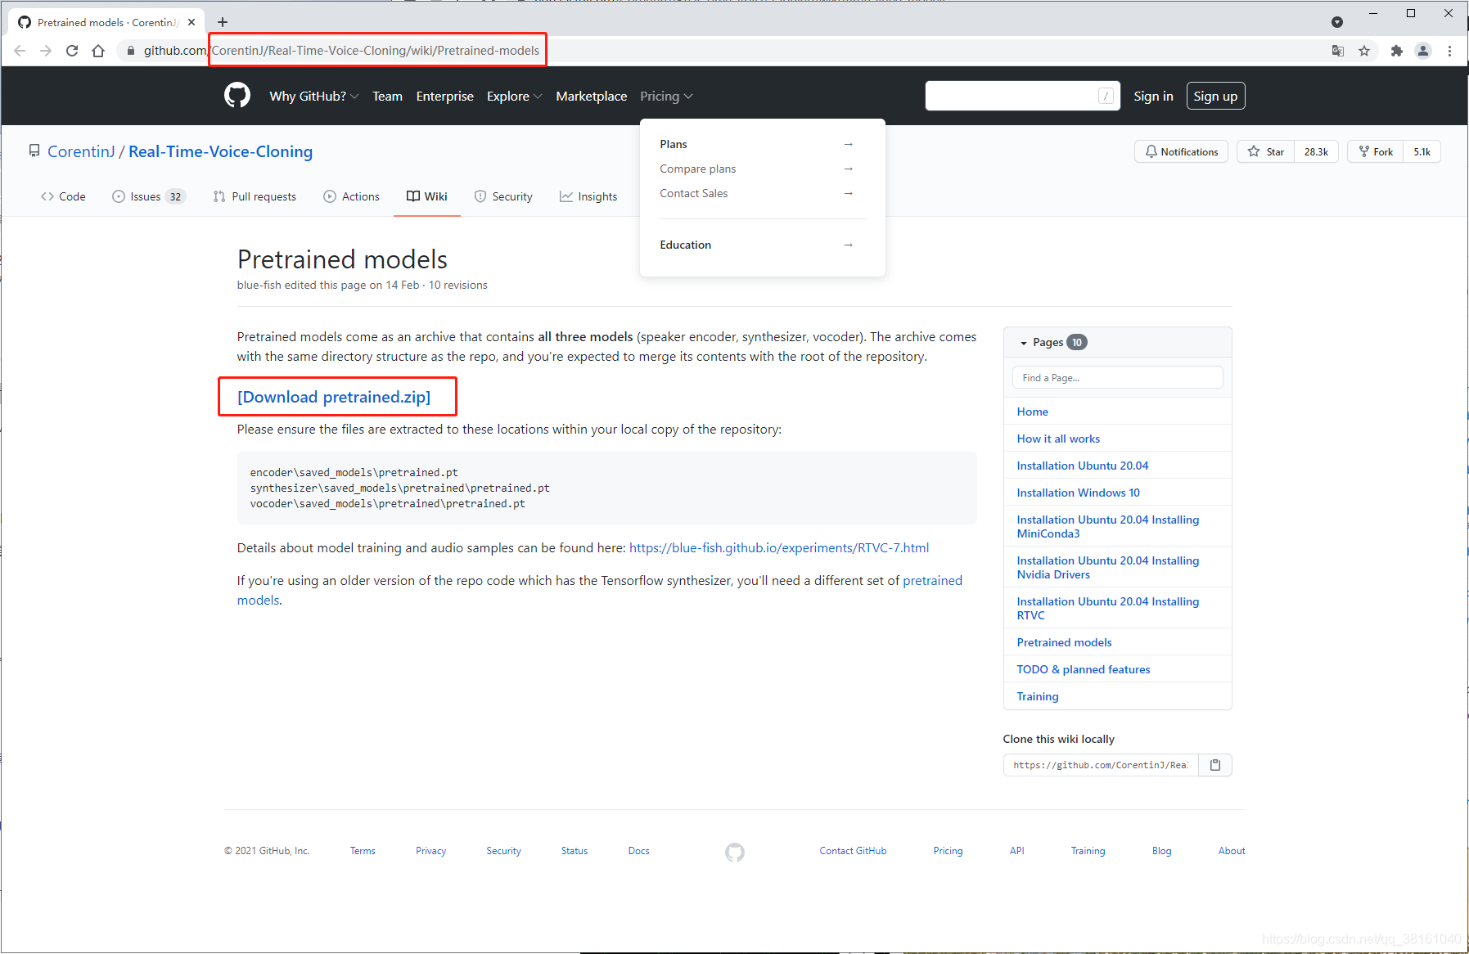This screenshot has height=954, width=1469.
Task: Open the Training wiki page in sidebar
Action: click(1037, 696)
